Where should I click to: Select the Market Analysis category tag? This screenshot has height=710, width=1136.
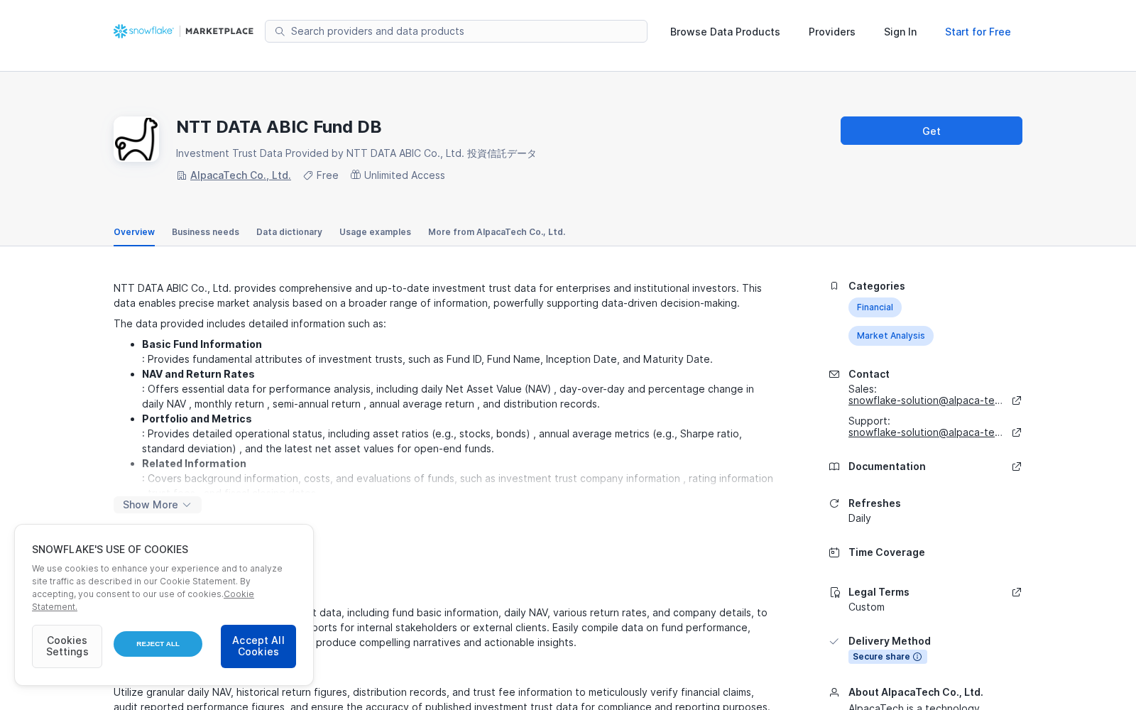891,336
